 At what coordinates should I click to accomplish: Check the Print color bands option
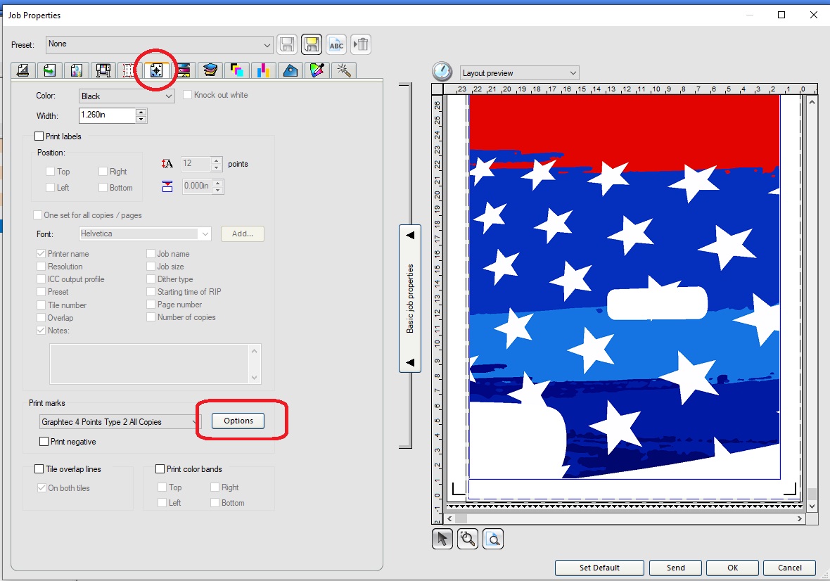pos(160,469)
